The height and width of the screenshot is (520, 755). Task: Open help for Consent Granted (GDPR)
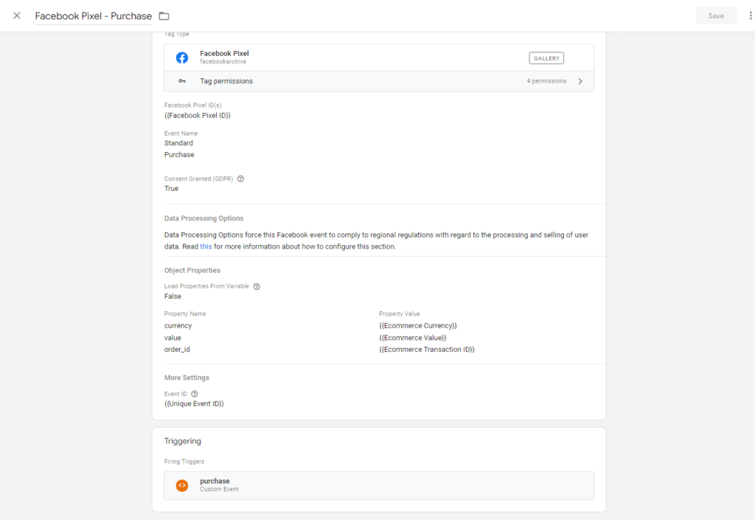241,178
